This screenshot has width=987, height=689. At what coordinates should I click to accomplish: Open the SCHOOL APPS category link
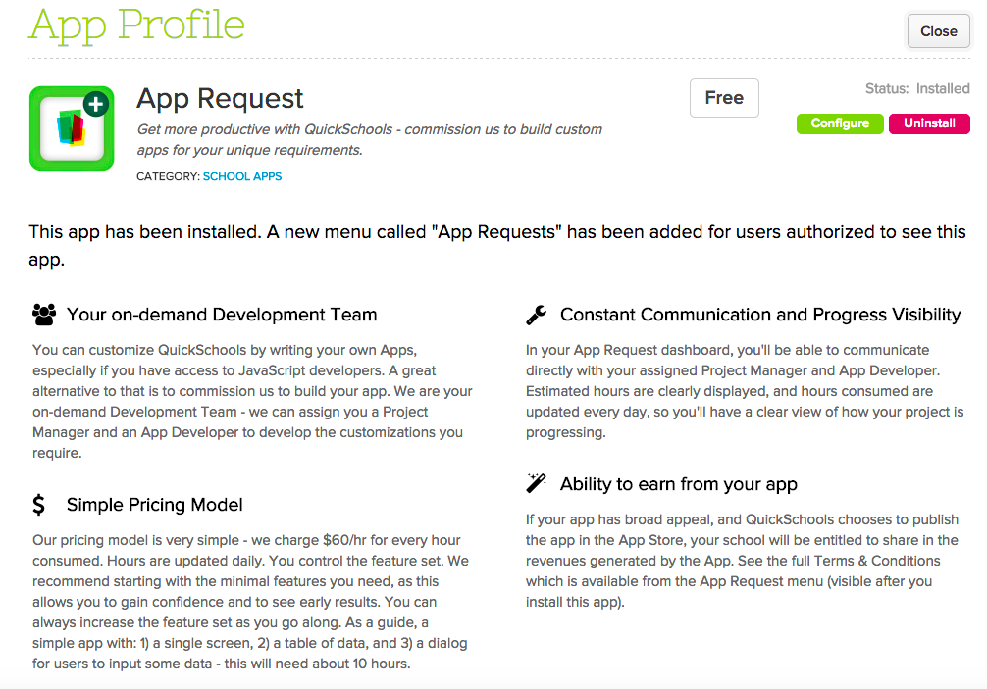pyautogui.click(x=242, y=176)
